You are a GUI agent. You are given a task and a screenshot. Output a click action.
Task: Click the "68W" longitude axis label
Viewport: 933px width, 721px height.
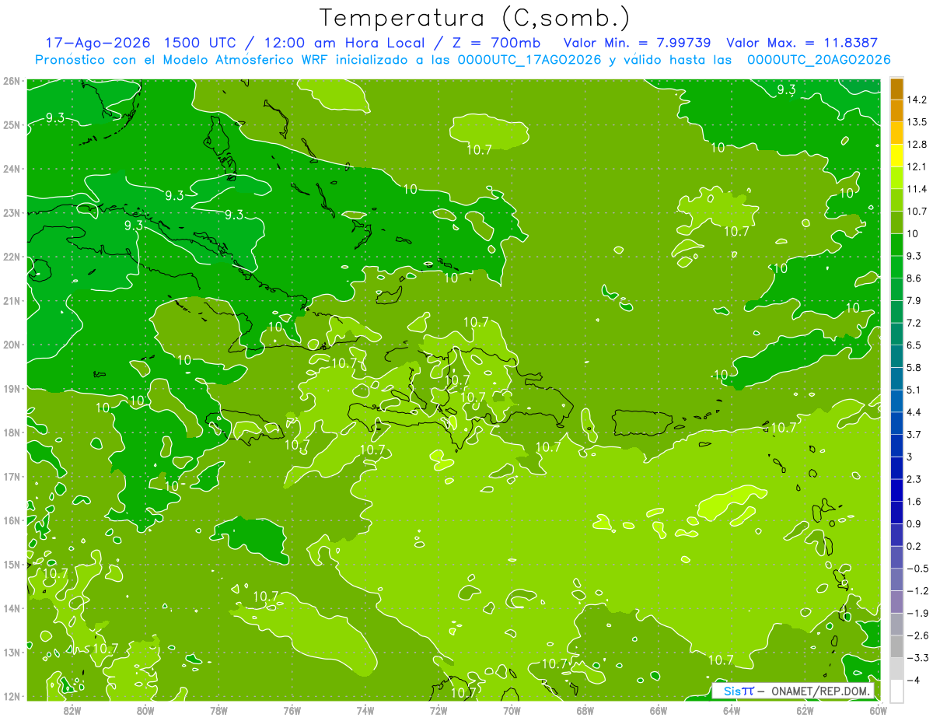585,710
